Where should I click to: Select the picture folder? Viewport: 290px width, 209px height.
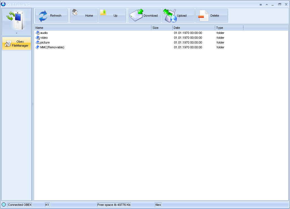pyautogui.click(x=45, y=42)
